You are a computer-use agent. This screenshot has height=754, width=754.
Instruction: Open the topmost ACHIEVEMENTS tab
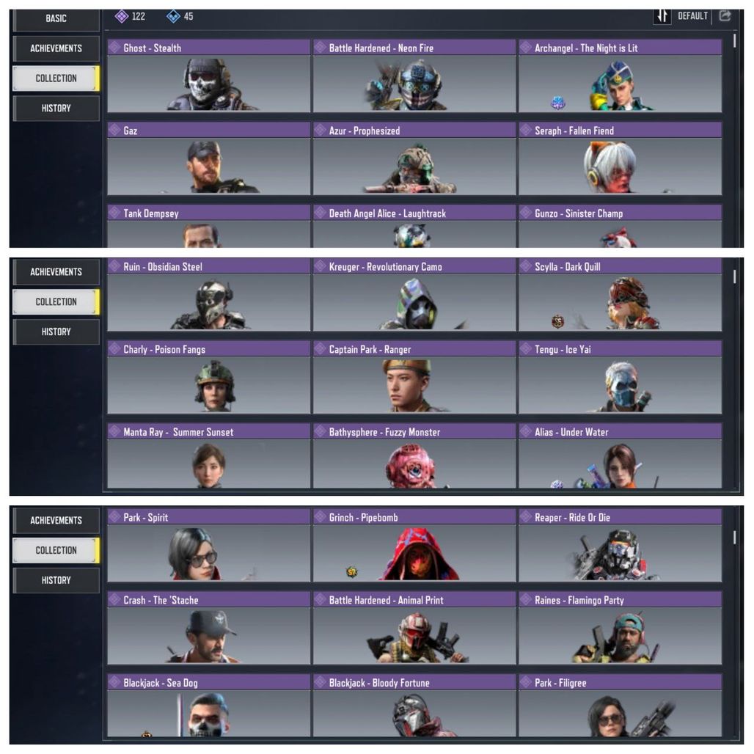point(56,48)
